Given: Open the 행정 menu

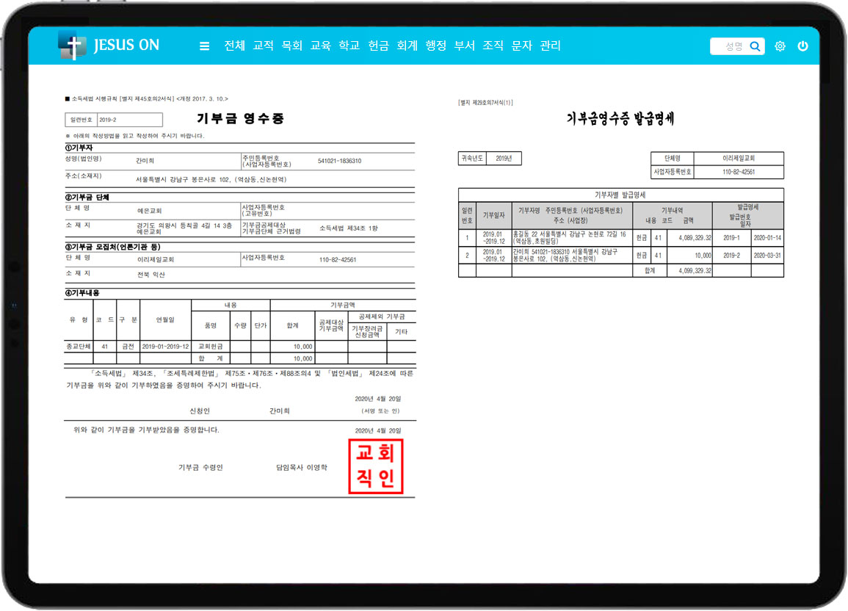Looking at the screenshot, I should click(x=436, y=46).
